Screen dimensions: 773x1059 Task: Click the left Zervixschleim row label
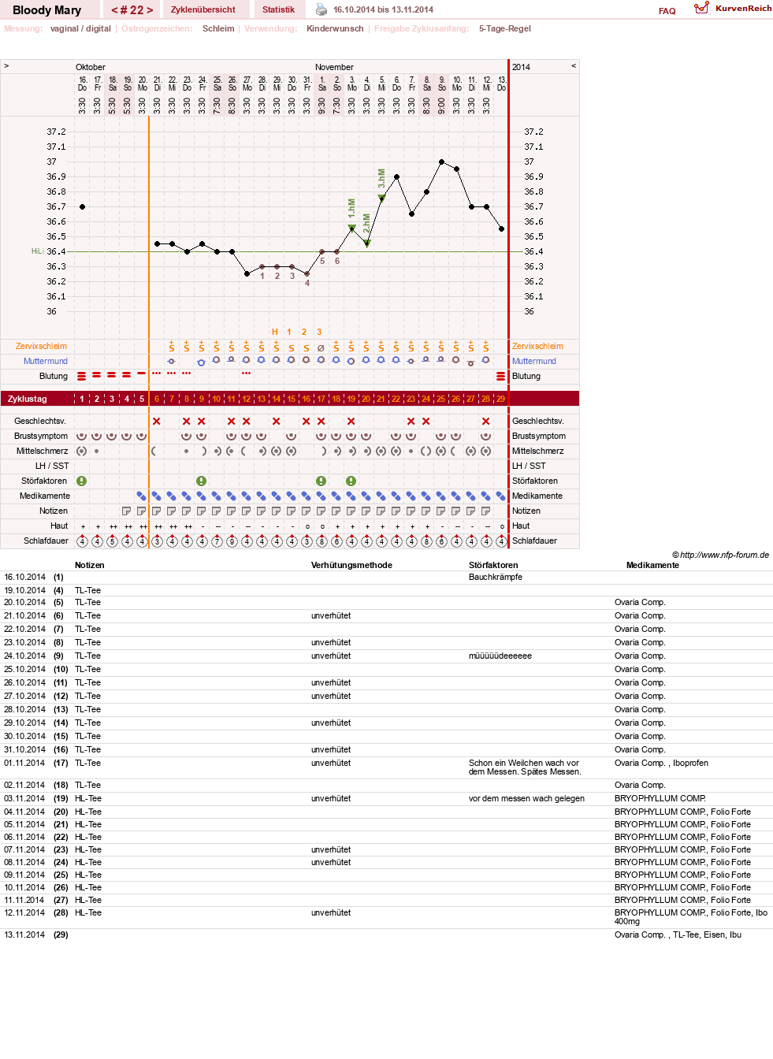[x=41, y=346]
